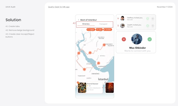Open Steffany's avatar picture
178x106 pixels.
tap(123, 18)
